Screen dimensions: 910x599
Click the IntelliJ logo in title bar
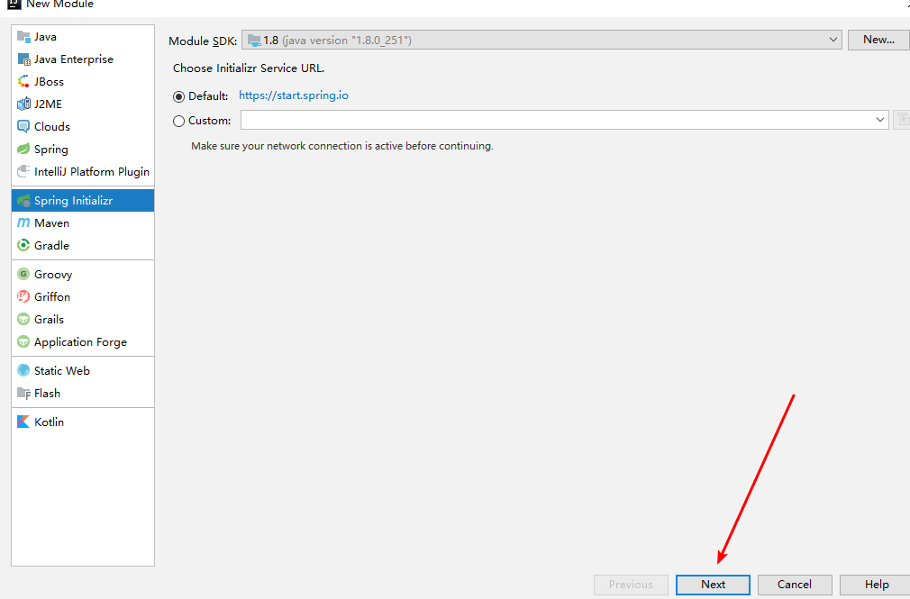click(x=14, y=5)
